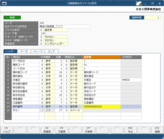Open the エンド tab
This screenshot has height=139, width=164.
pyautogui.click(x=51, y=51)
